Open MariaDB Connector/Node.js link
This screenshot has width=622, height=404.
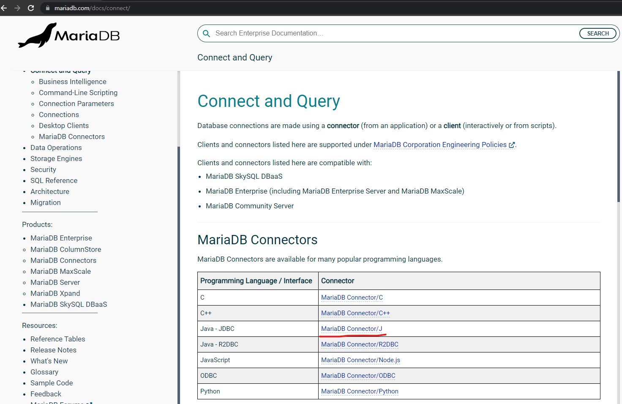point(360,360)
